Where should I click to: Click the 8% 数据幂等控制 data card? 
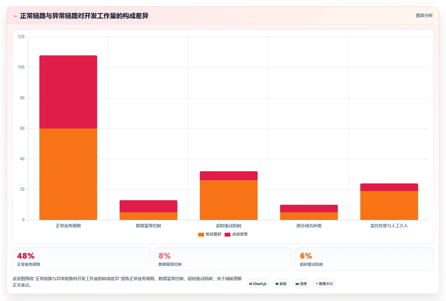click(x=223, y=259)
